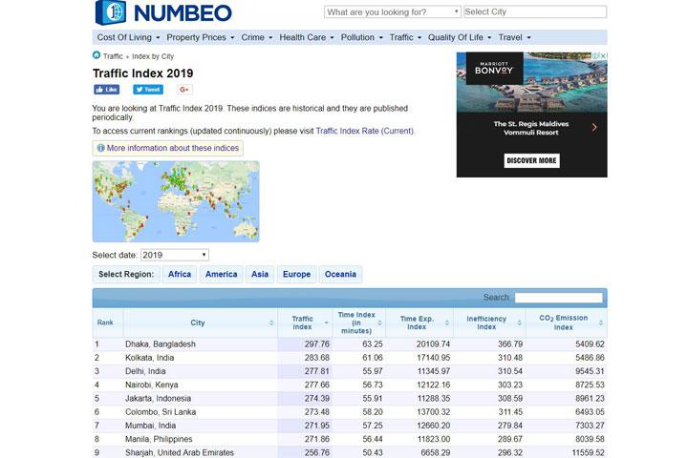
Task: Click the Jakarta, Indonesia row
Action: tap(350, 399)
